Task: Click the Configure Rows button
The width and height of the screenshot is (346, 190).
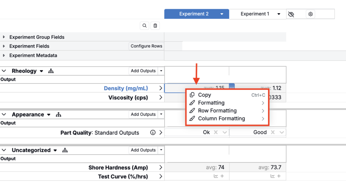Action: coord(146,46)
